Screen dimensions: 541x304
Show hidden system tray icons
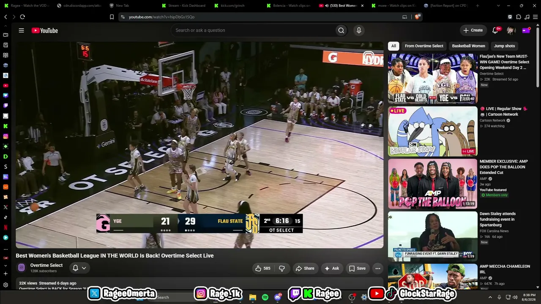coord(490,297)
